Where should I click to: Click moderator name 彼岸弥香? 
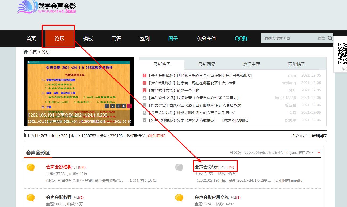point(306,153)
